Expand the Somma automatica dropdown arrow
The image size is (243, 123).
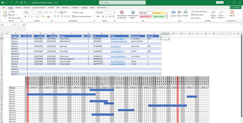209,11
